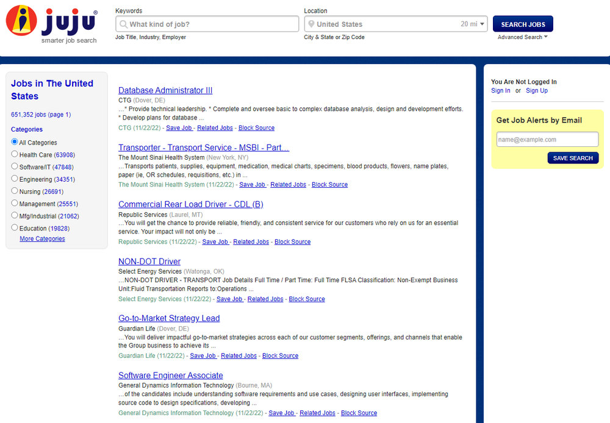Block Source for General Dynamics listing

(359, 413)
